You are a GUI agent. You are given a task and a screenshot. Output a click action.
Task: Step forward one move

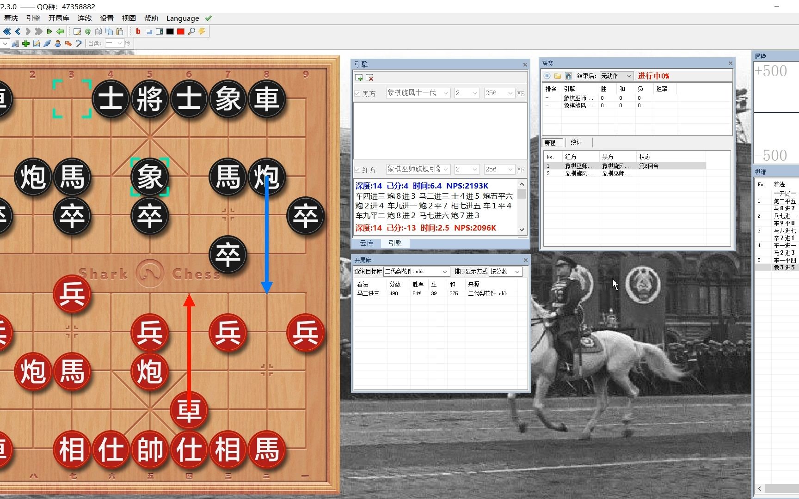pos(28,31)
